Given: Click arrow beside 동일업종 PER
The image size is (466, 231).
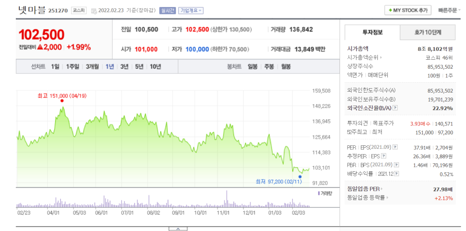Looking at the screenshot, I should pos(382,189).
